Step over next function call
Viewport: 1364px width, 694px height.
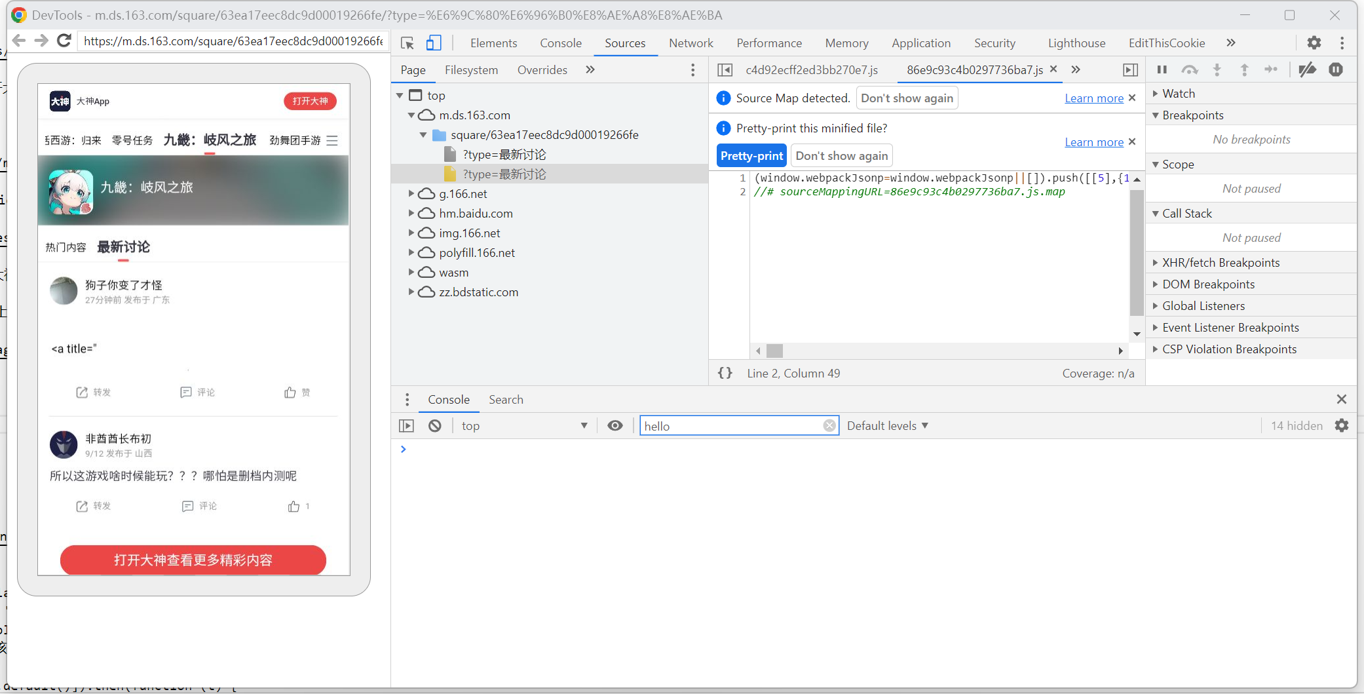coord(1190,69)
